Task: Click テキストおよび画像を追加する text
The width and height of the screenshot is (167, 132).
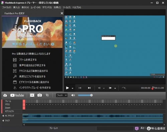Action: [33, 71]
